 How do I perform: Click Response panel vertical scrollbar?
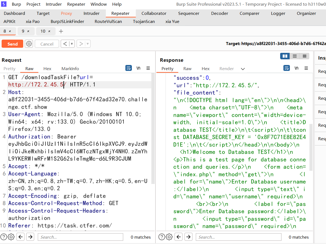[311, 147]
